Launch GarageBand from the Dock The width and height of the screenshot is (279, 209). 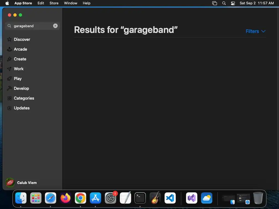(155, 198)
